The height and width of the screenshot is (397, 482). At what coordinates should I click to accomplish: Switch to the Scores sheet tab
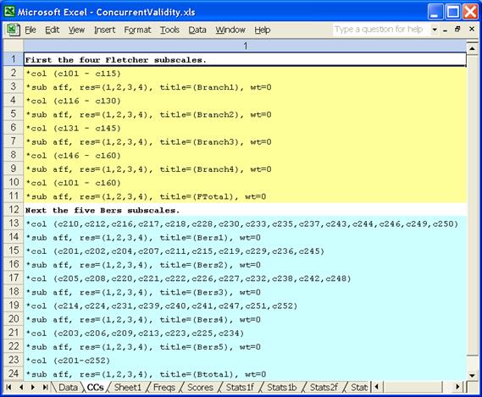tap(200, 388)
